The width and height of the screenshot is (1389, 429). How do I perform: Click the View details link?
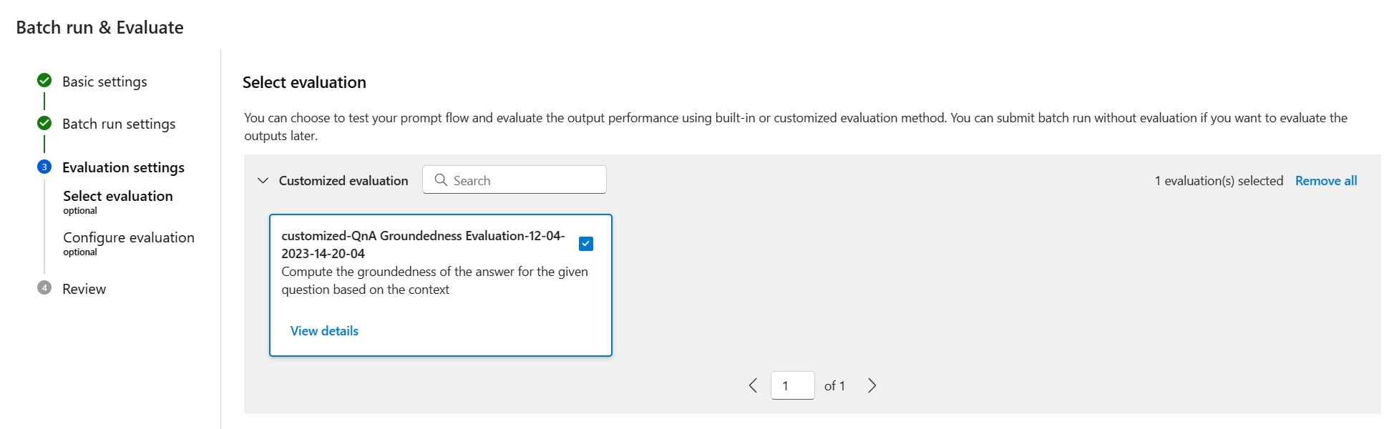coord(324,331)
